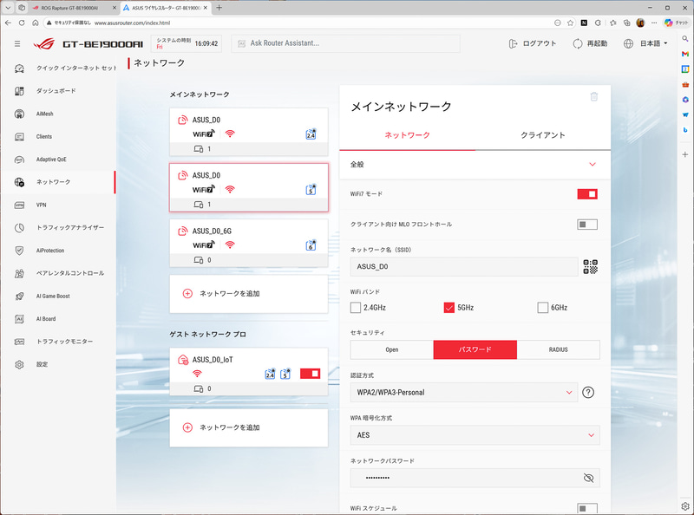Open the Dashboard sidebar icon

19,91
